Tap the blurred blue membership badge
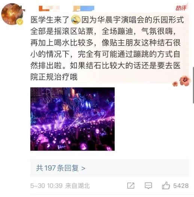This screenshot has width=194, height=197. point(84,9)
